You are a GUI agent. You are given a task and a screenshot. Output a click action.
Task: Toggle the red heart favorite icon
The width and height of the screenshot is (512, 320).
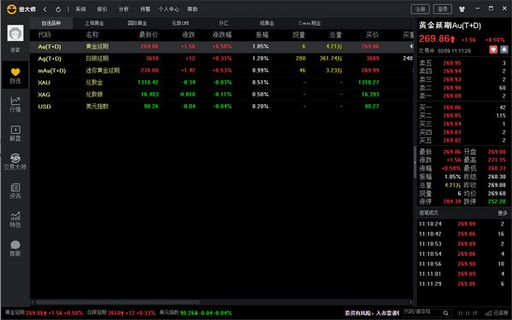tap(493, 49)
